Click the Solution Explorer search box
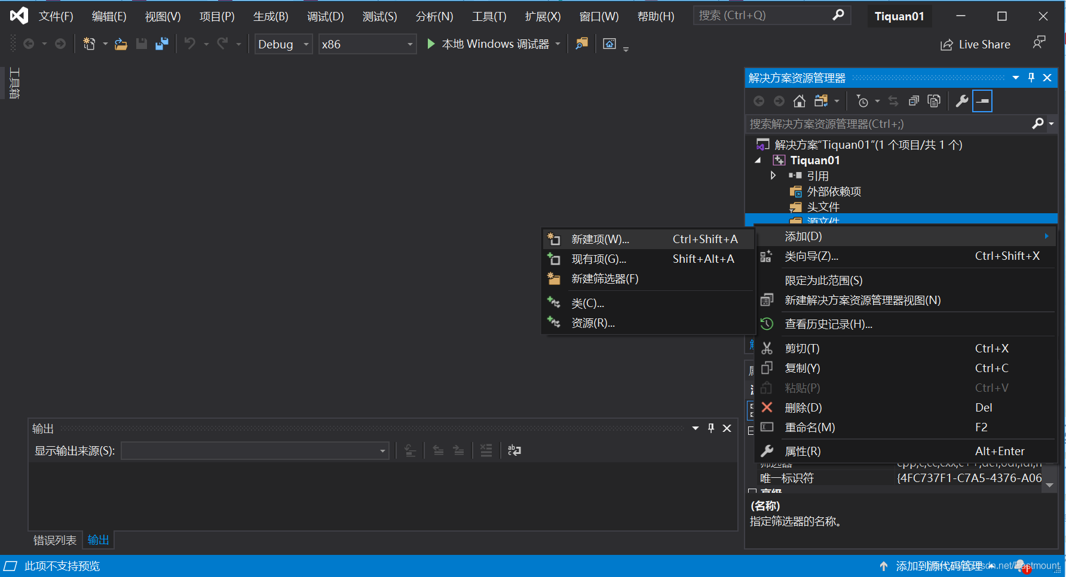This screenshot has height=577, width=1066. coord(866,124)
